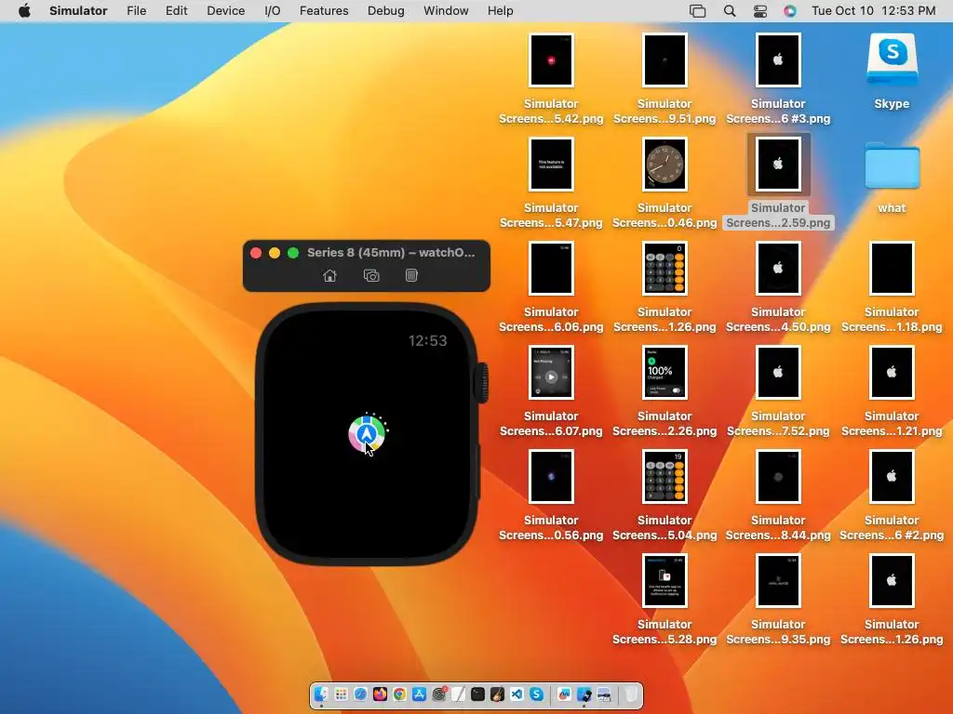
Task: Select Simulator Screens...6.06.png file
Action: tap(551, 269)
